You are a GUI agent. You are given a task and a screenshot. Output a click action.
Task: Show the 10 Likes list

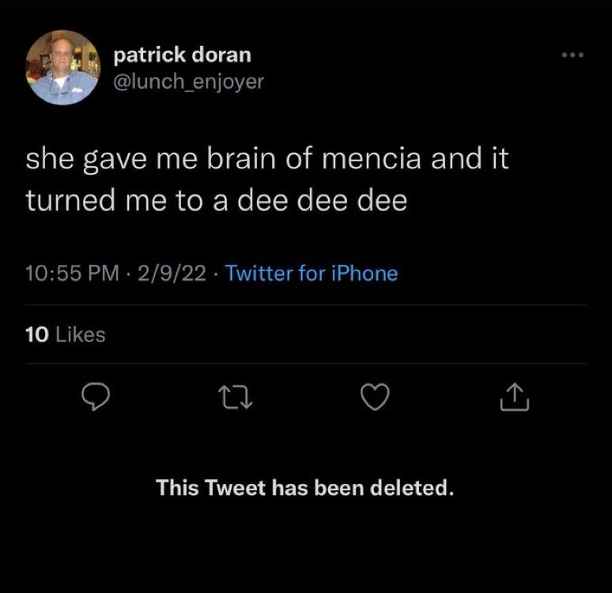coord(66,334)
